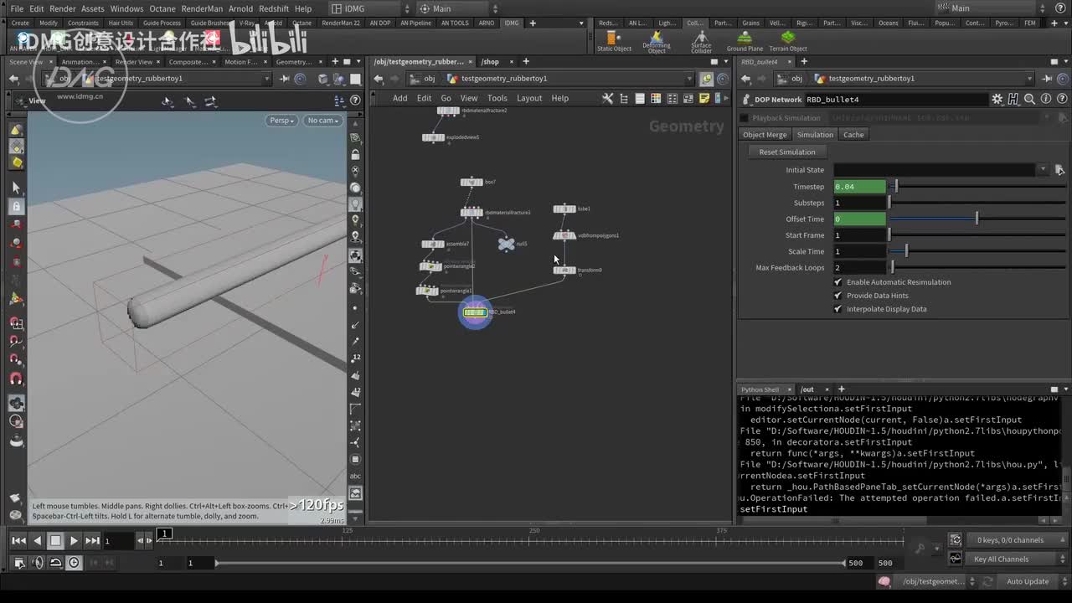Show node info in parameter pane
Viewport: 1072px width, 603px height.
click(1045, 99)
